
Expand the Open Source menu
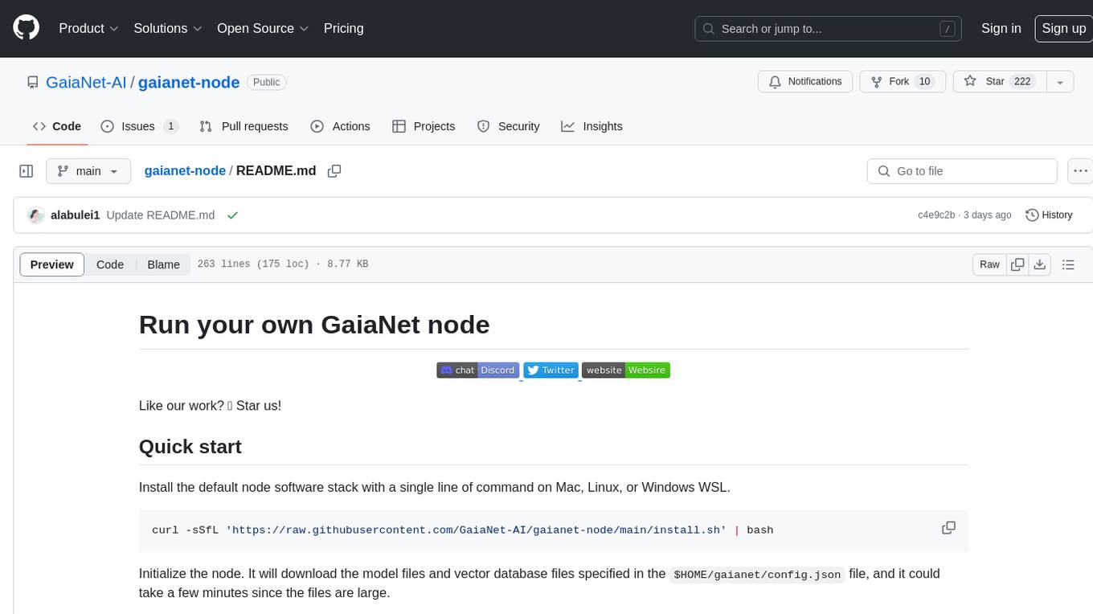(263, 28)
